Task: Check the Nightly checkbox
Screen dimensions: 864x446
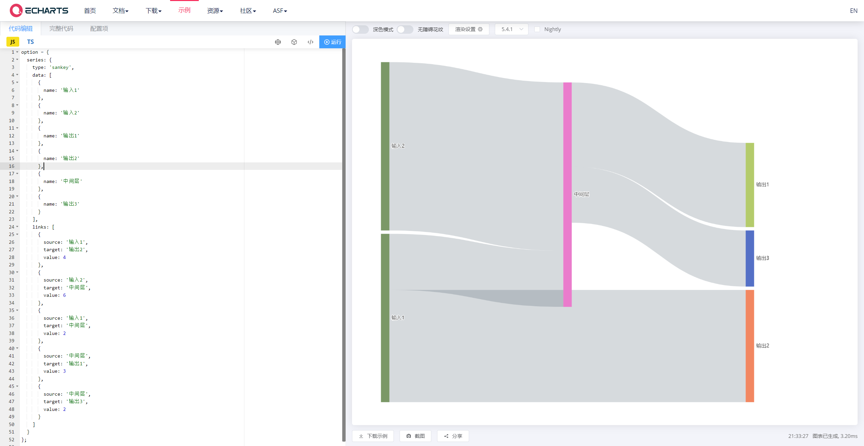Action: (537, 29)
